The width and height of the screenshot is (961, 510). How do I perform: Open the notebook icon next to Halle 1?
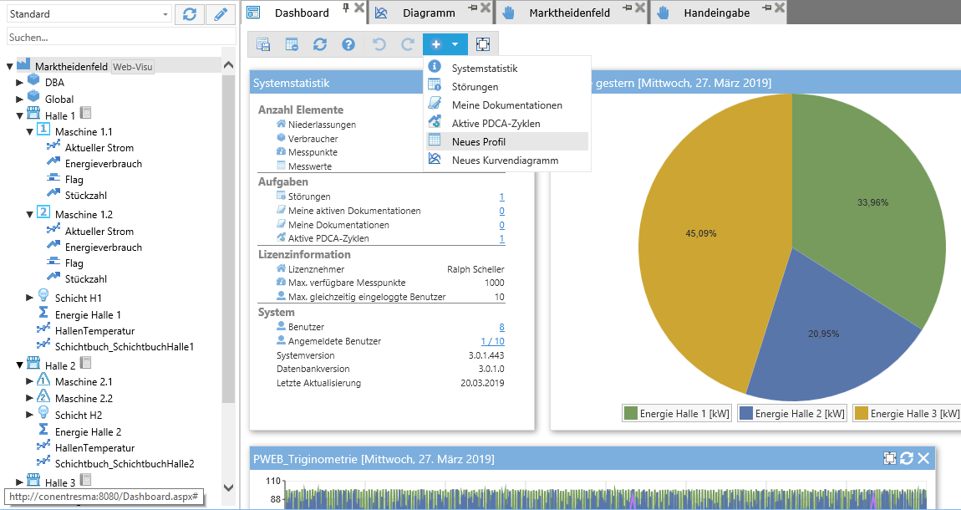[85, 114]
